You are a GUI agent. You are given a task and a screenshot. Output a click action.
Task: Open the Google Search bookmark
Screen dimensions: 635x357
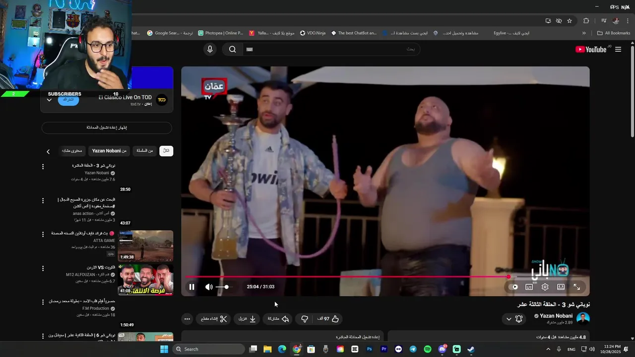(170, 33)
